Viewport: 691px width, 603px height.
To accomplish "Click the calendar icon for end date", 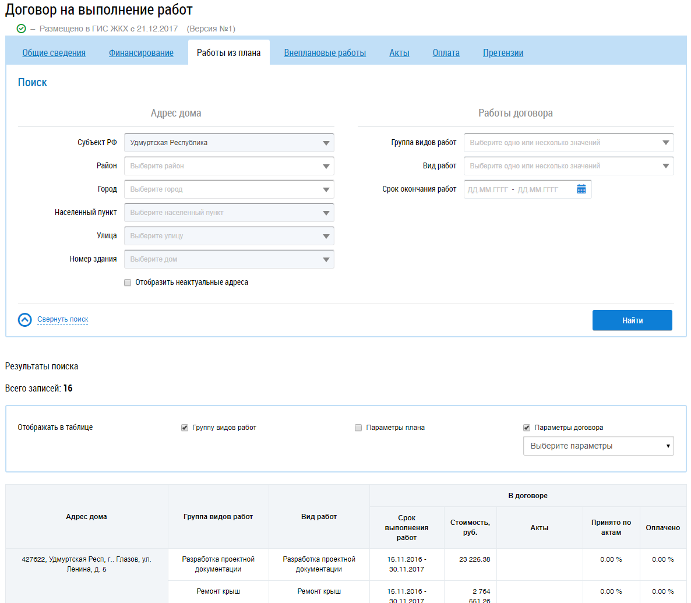I will pyautogui.click(x=581, y=189).
